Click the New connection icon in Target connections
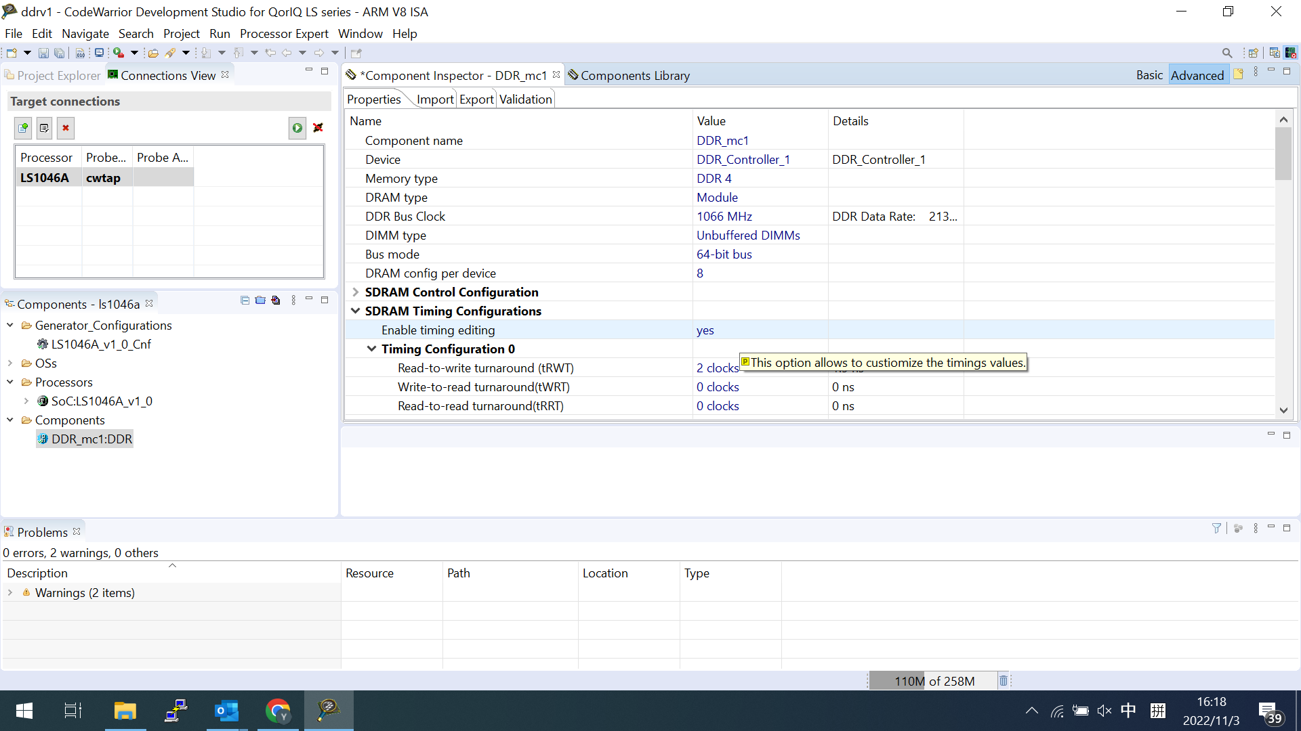This screenshot has width=1301, height=731. tap(22, 128)
